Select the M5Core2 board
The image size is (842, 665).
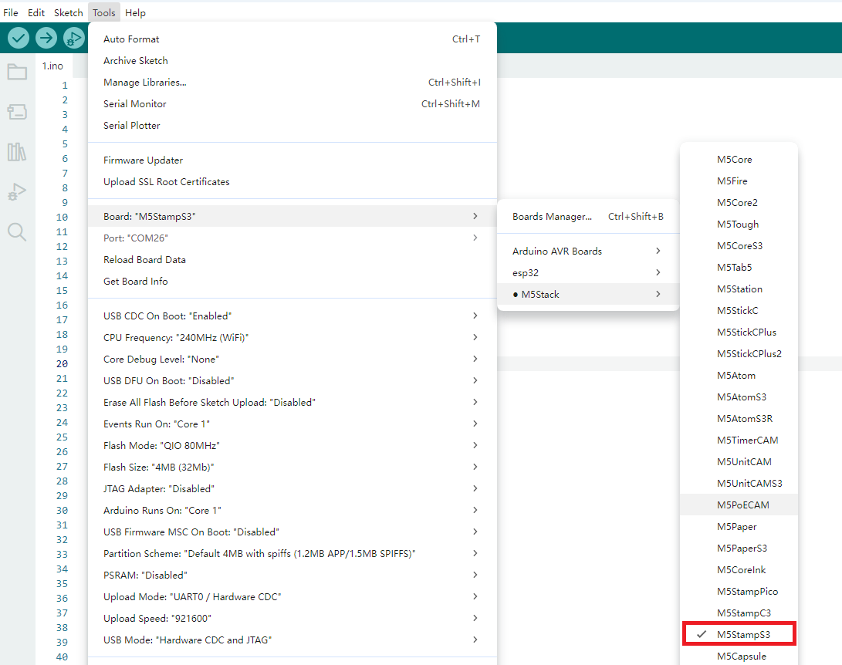pyautogui.click(x=739, y=202)
